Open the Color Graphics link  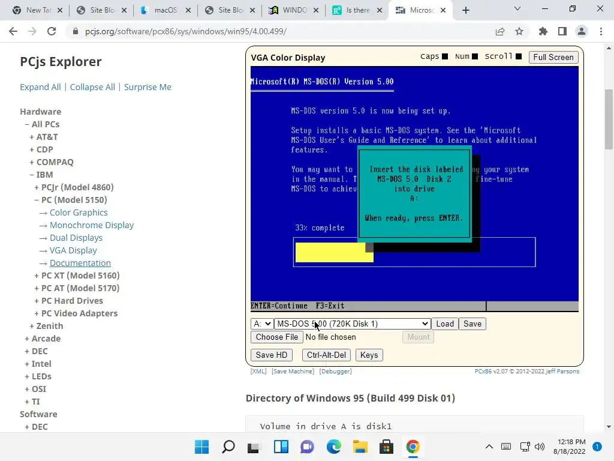tap(79, 212)
